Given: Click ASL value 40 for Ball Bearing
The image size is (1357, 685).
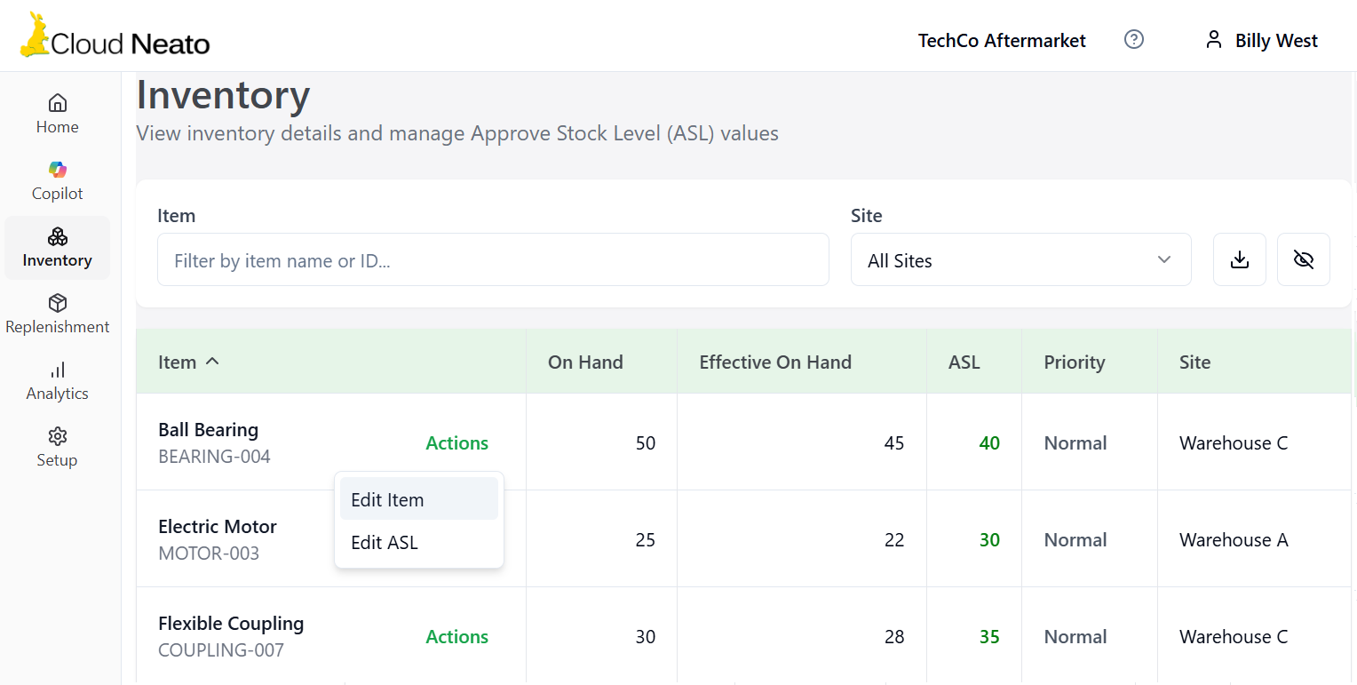Looking at the screenshot, I should (989, 442).
